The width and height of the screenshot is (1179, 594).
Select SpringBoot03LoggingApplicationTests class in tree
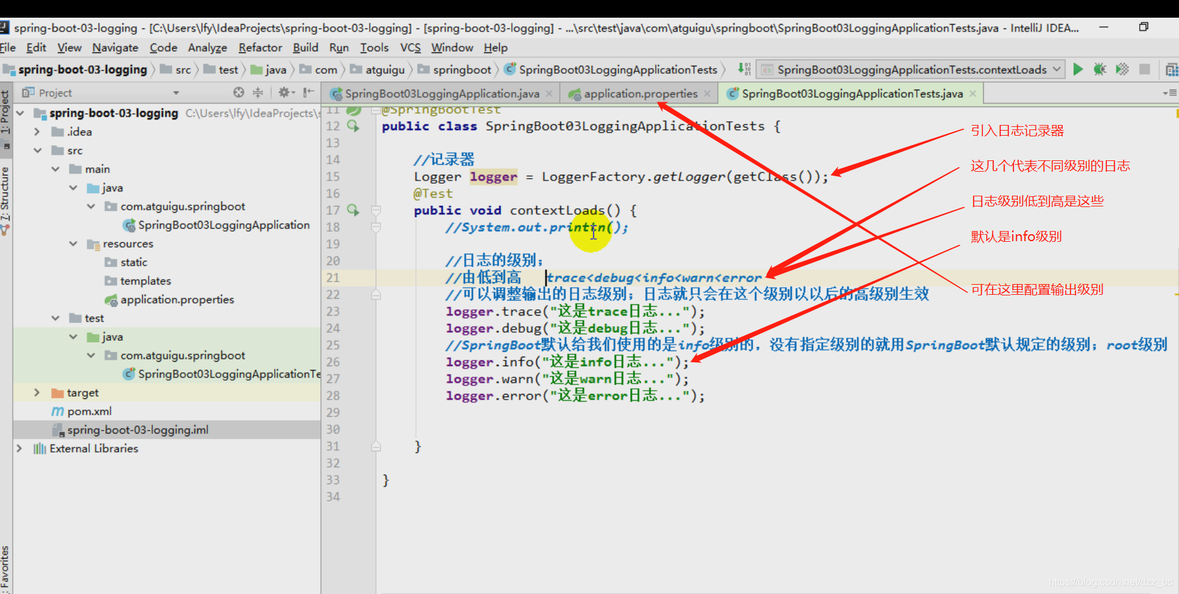pyautogui.click(x=221, y=374)
